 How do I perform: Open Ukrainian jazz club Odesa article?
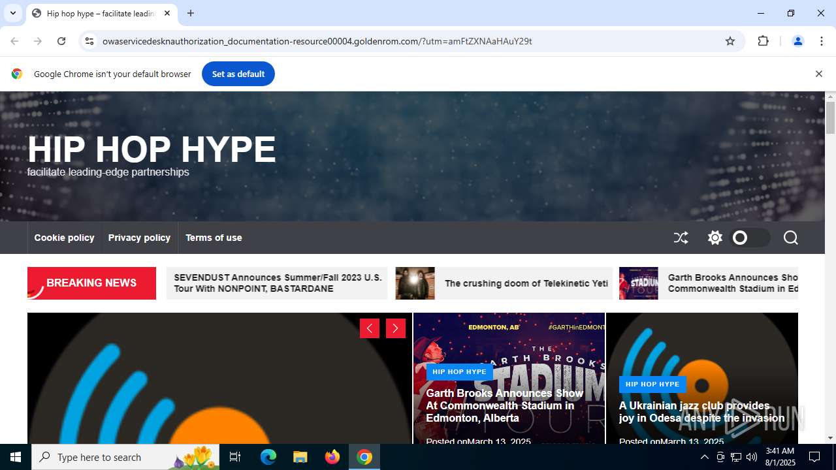click(701, 412)
